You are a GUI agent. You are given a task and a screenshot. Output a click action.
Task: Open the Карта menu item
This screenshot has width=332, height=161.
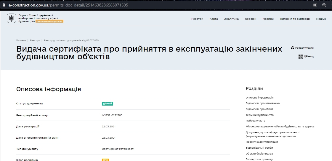coord(214,19)
